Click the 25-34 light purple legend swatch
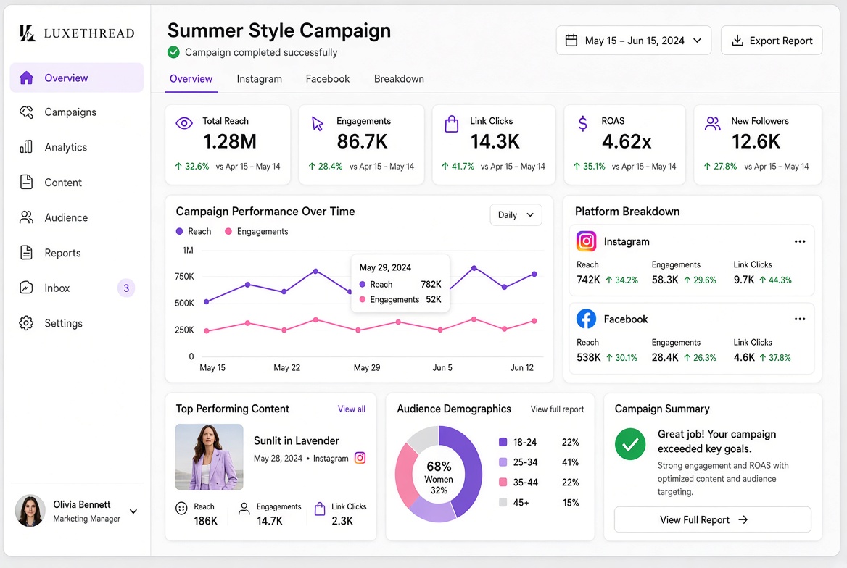This screenshot has height=568, width=847. click(x=503, y=461)
